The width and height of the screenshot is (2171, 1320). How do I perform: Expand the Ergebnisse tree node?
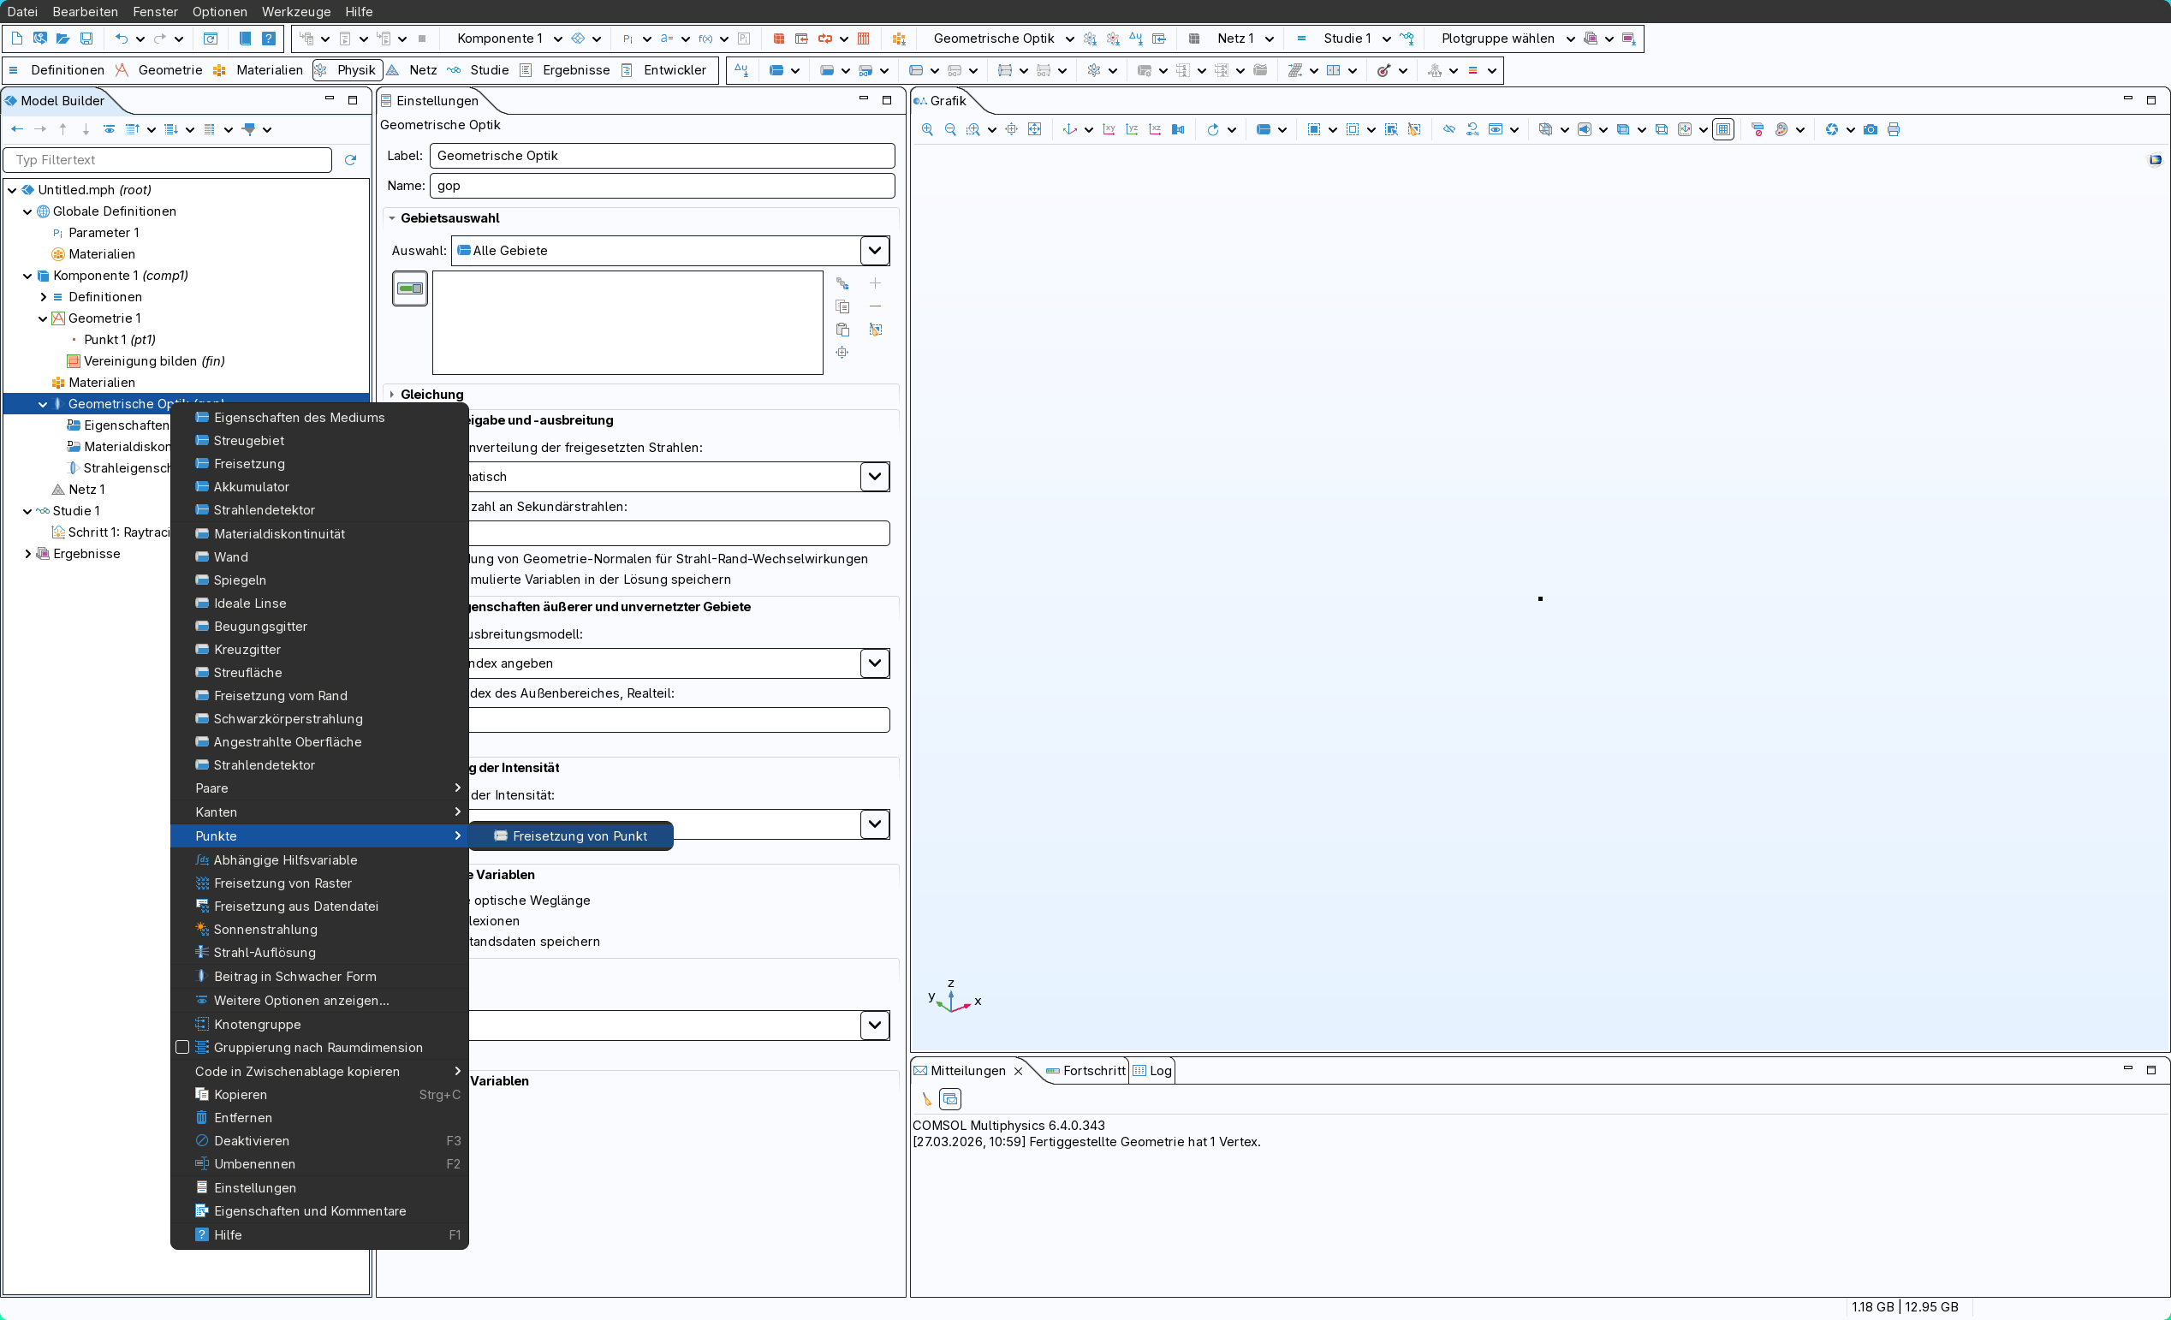[27, 553]
